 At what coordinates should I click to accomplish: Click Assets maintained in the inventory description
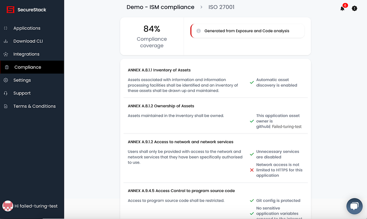click(176, 116)
